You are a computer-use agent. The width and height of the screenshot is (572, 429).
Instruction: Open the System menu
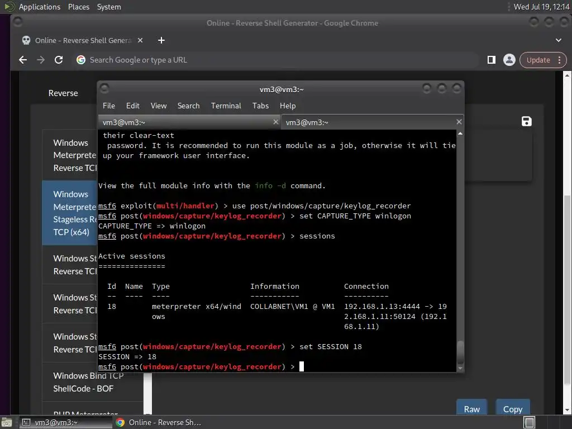click(x=109, y=7)
